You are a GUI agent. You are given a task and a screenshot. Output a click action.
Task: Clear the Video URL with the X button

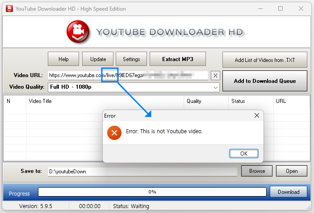tap(215, 75)
